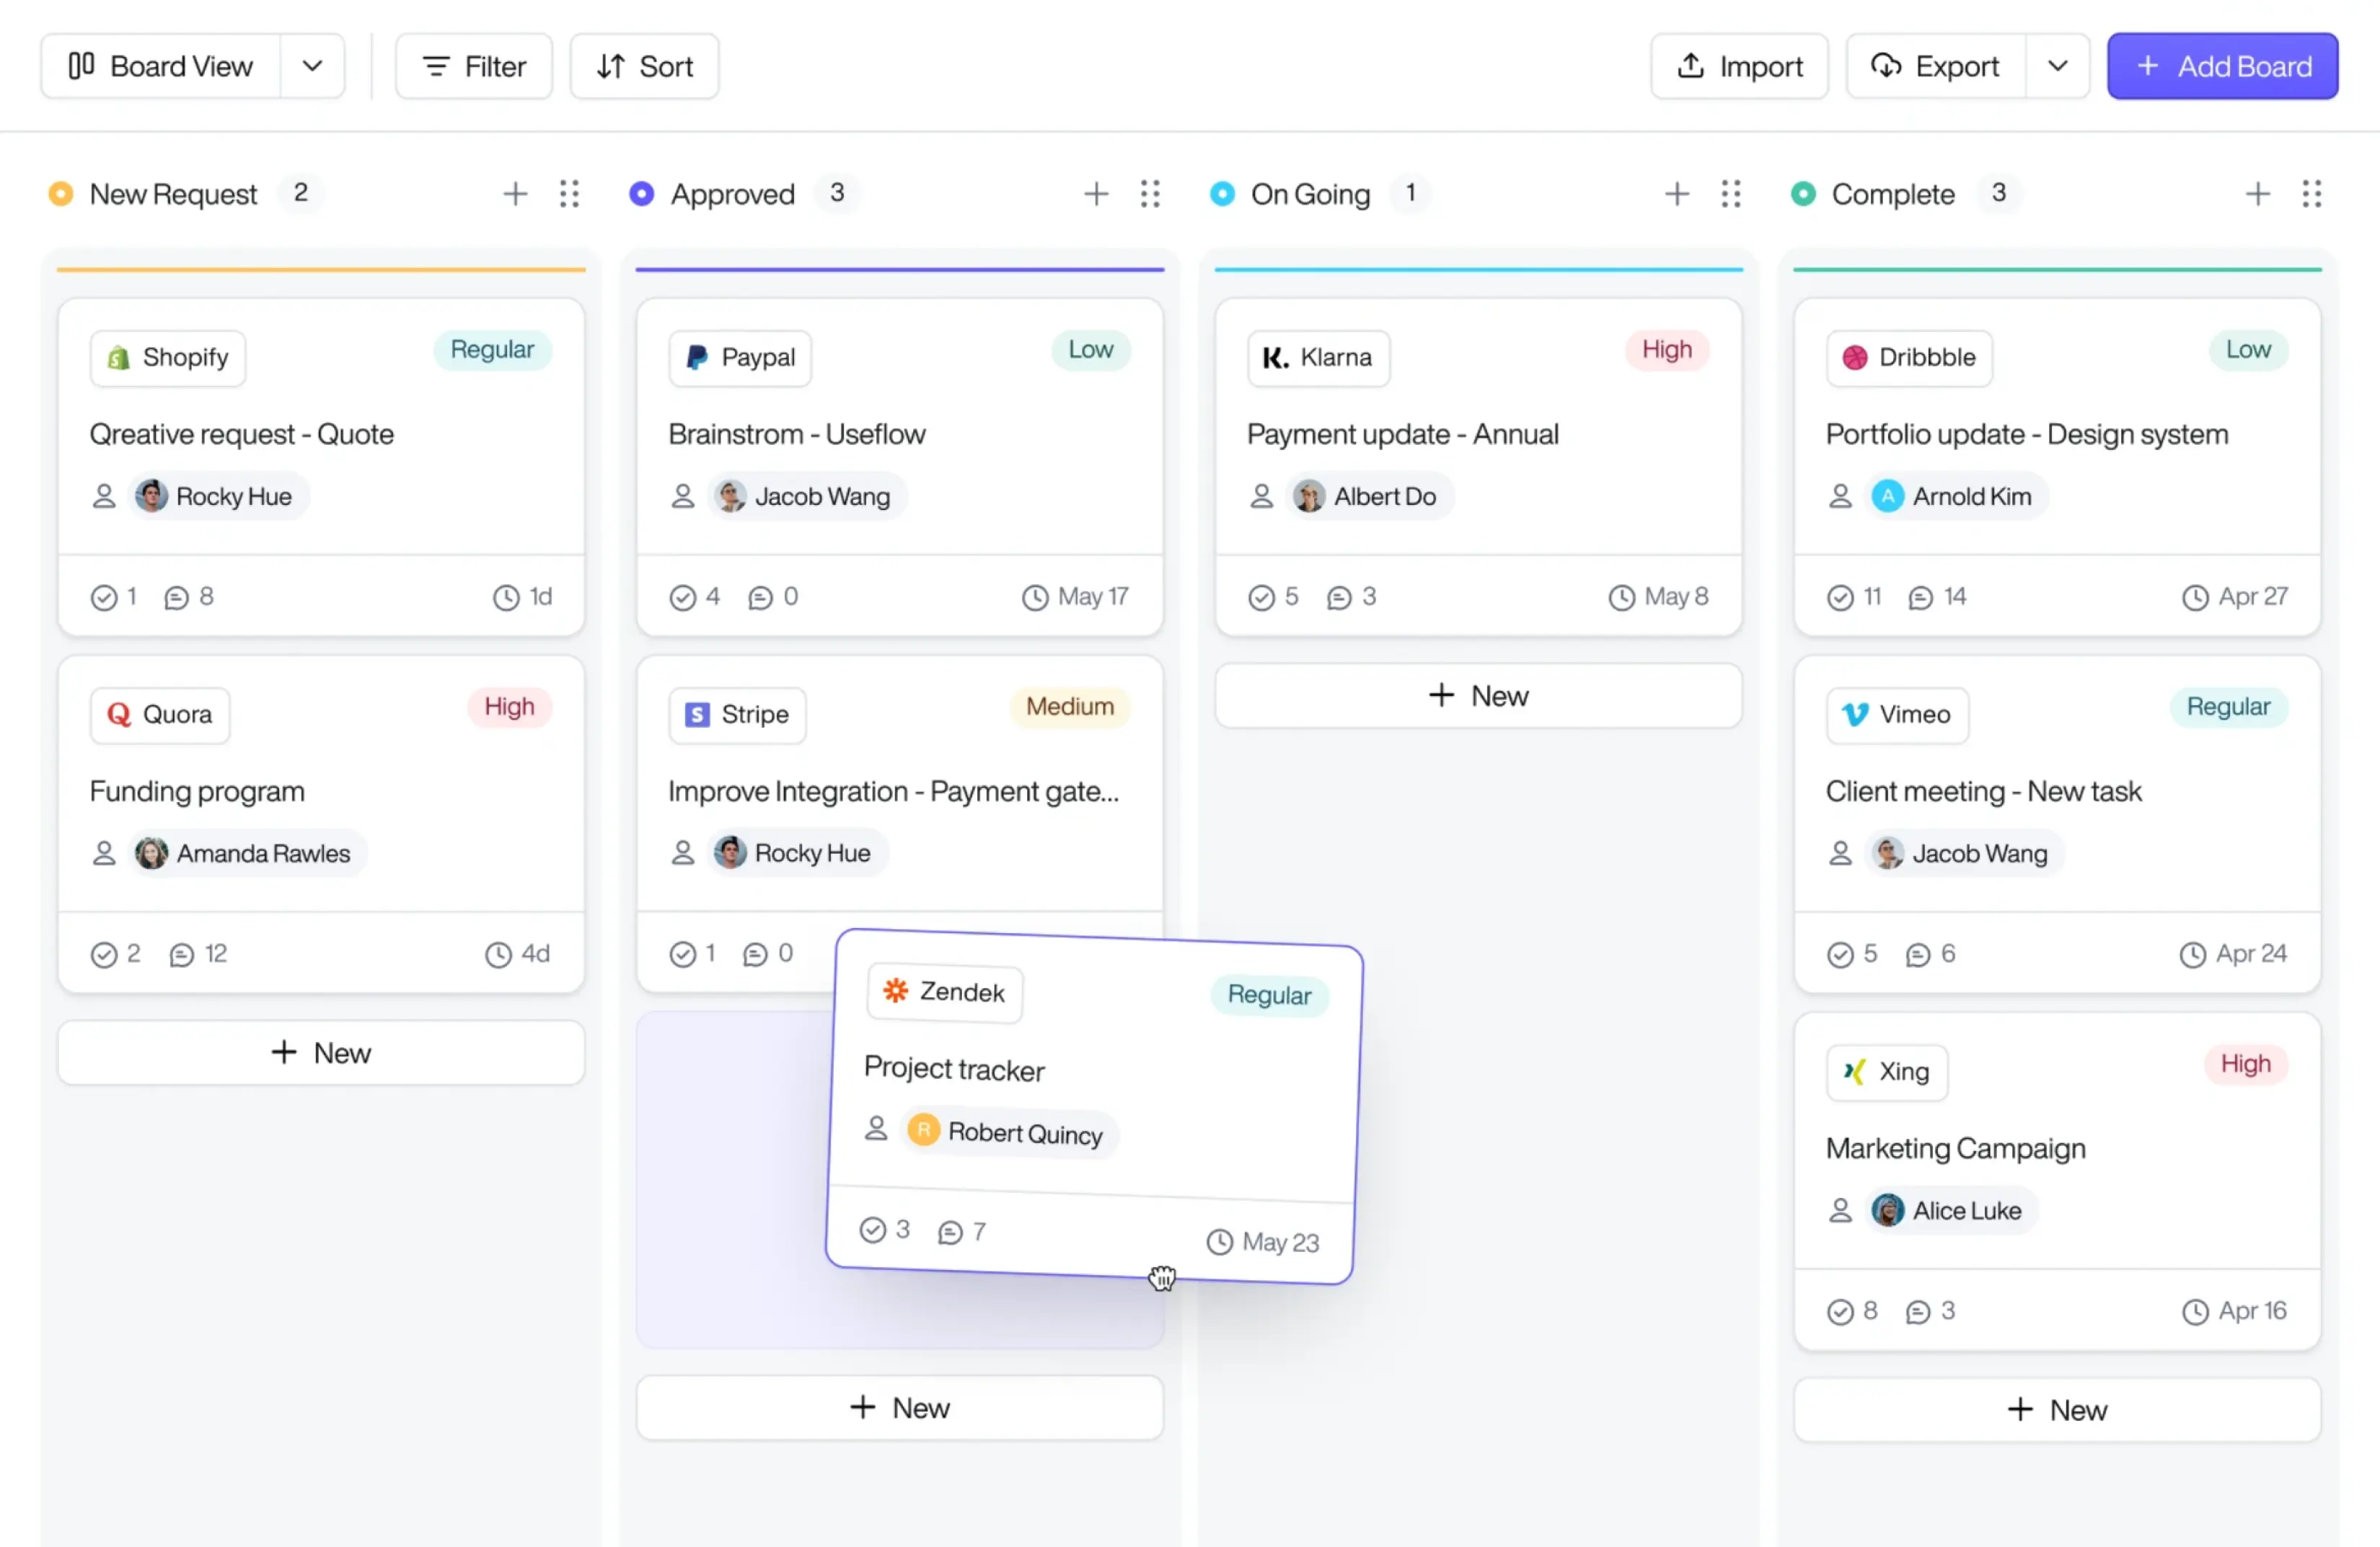Image resolution: width=2380 pixels, height=1547 pixels.
Task: Click the green Complete status dot
Action: click(x=1803, y=193)
